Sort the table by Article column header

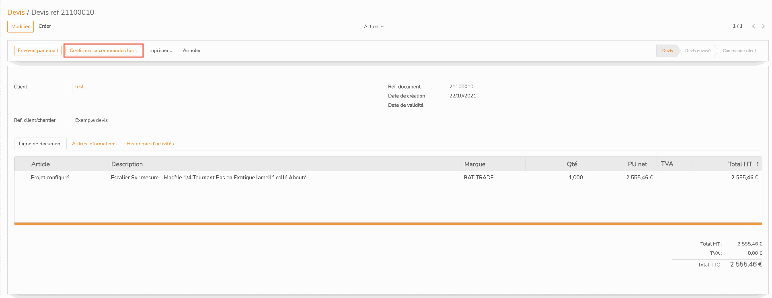(x=41, y=164)
